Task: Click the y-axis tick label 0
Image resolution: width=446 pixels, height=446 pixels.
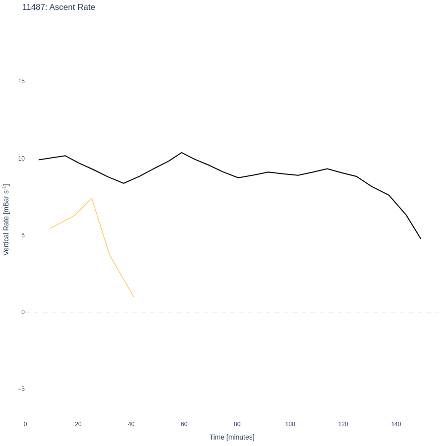Action: point(23,312)
